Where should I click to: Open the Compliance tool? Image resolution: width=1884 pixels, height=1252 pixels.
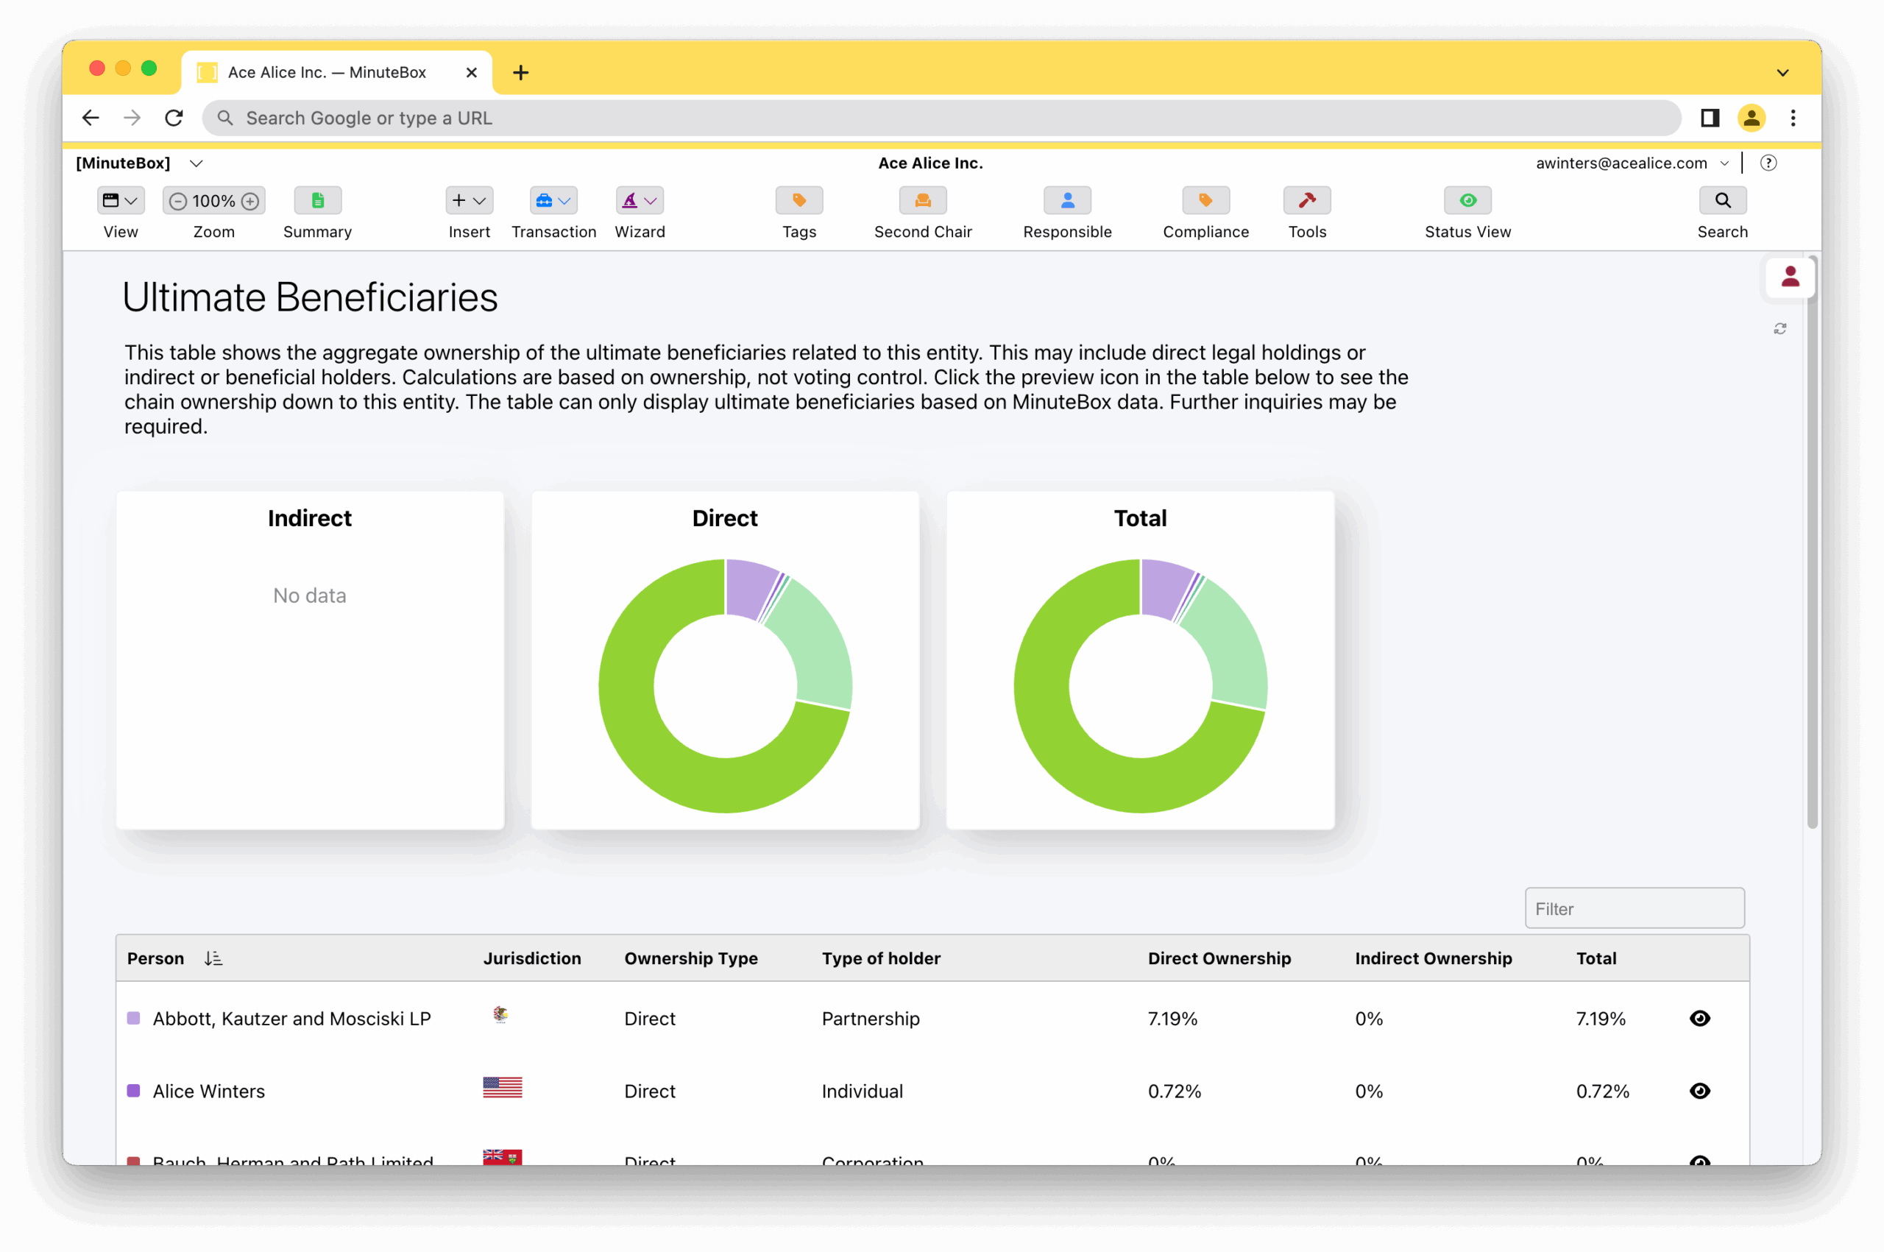pos(1205,200)
